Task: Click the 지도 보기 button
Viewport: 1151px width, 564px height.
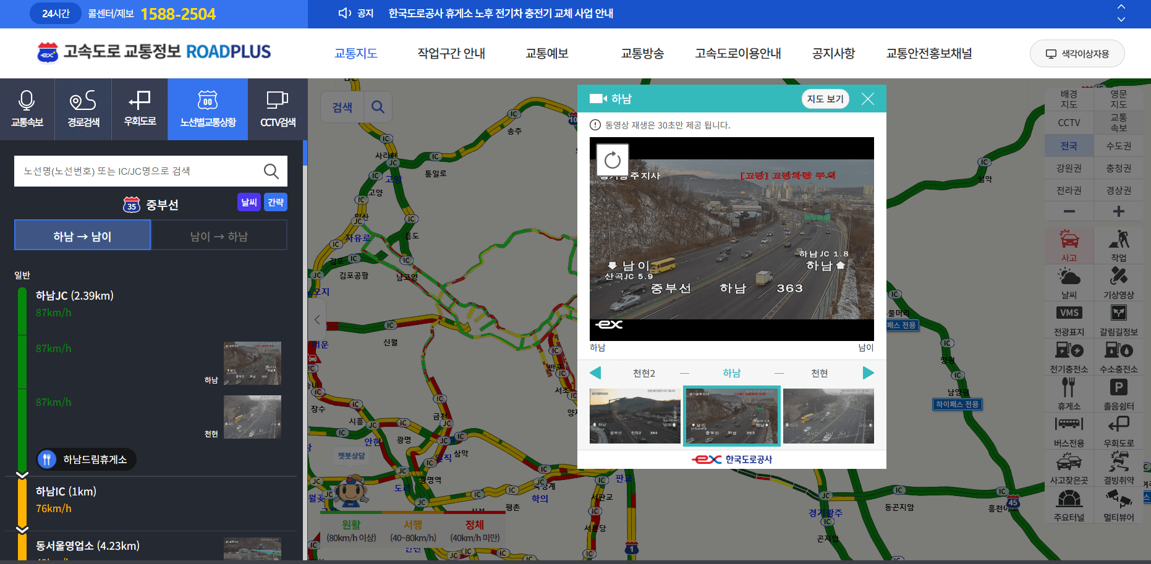Action: pos(825,99)
